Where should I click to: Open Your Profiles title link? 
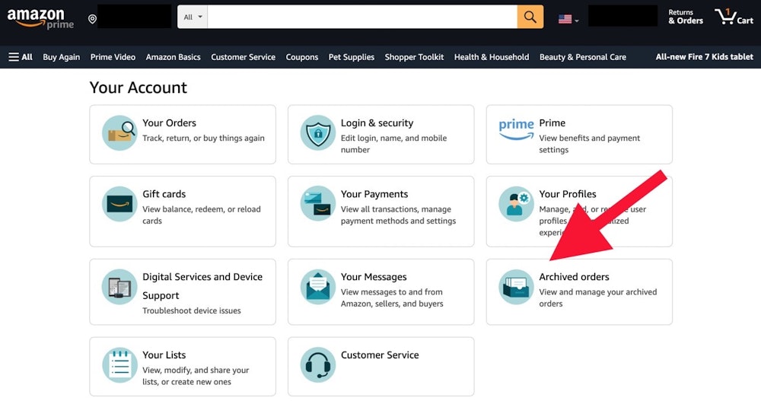(x=568, y=194)
